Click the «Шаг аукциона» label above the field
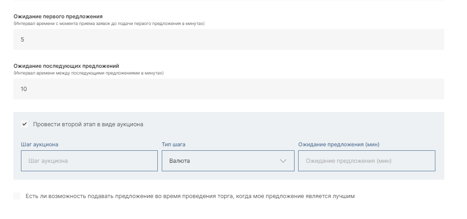Screen dimensions: 467x219 (x=39, y=145)
